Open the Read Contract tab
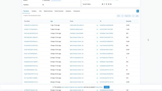This screenshot has height=91, width=162. (48, 11)
